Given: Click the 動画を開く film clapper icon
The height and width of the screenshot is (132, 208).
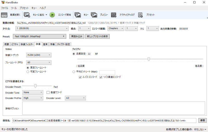Looking at the screenshot, I should pos(4,15).
